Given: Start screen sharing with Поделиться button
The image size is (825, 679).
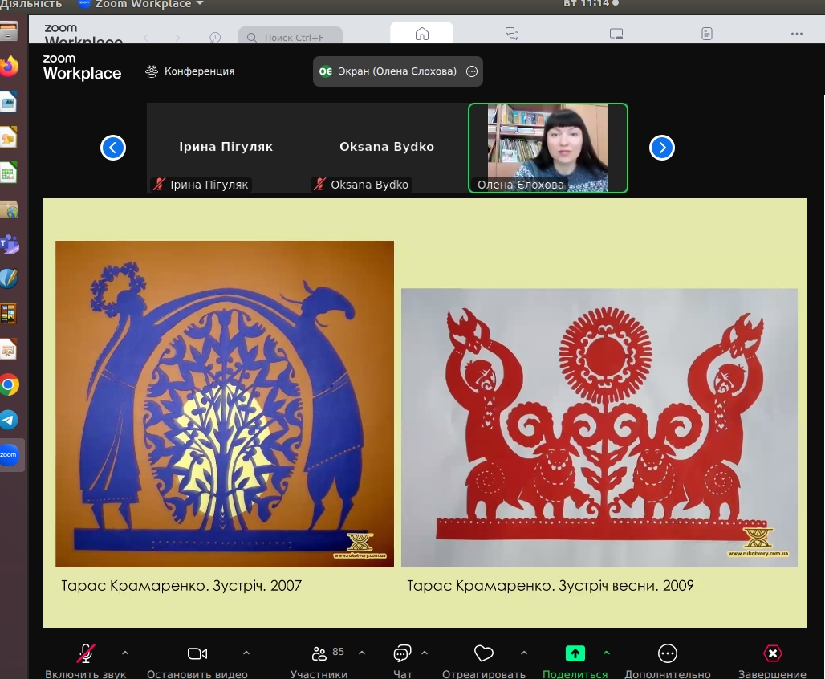Looking at the screenshot, I should [575, 660].
